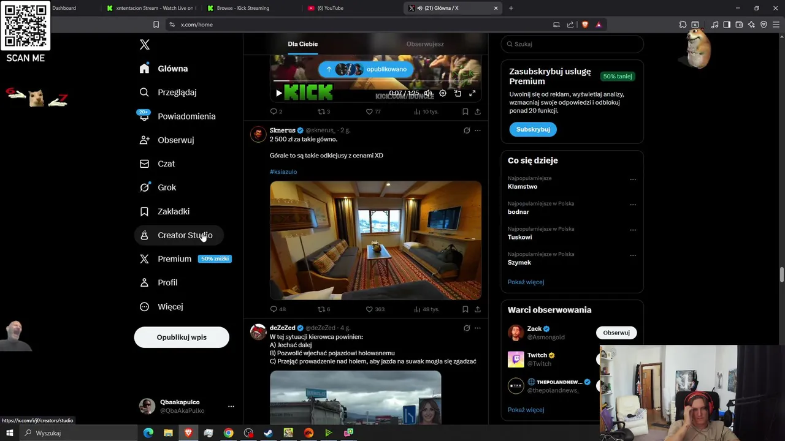Bookmark the KICK video post

(465, 111)
